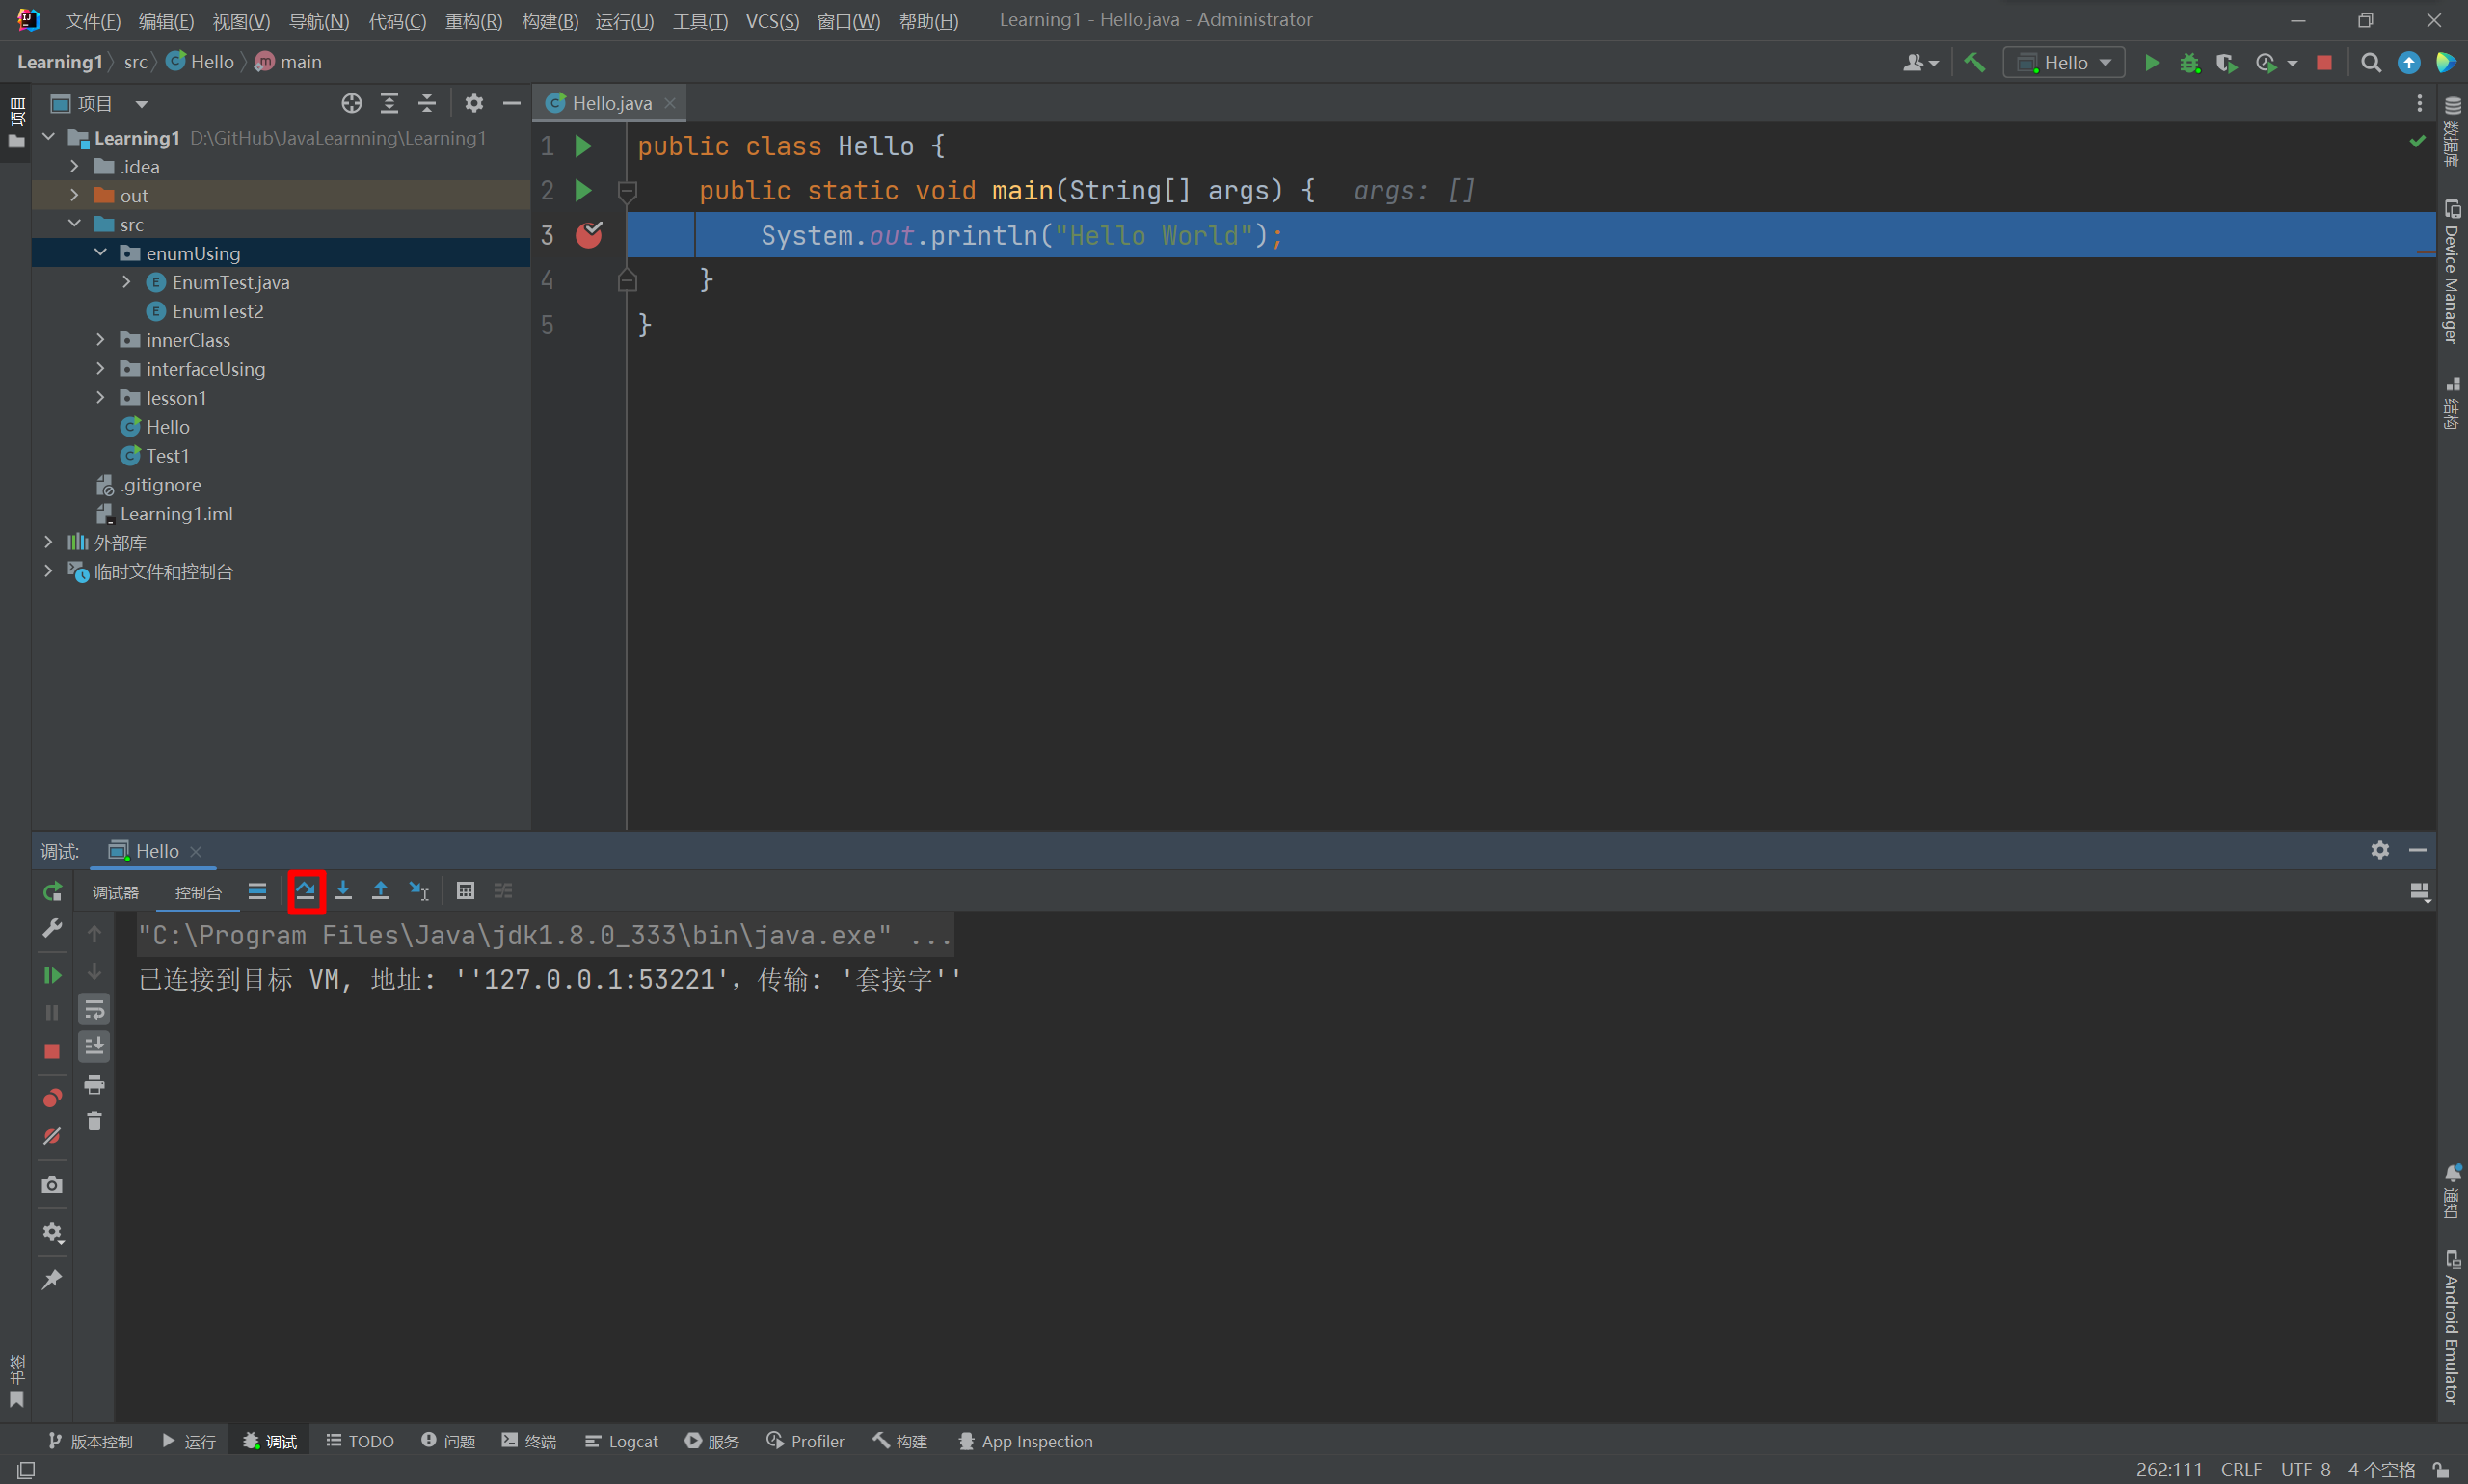This screenshot has width=2468, height=1484.
Task: Click Run with Coverage icon
Action: [x=2226, y=63]
